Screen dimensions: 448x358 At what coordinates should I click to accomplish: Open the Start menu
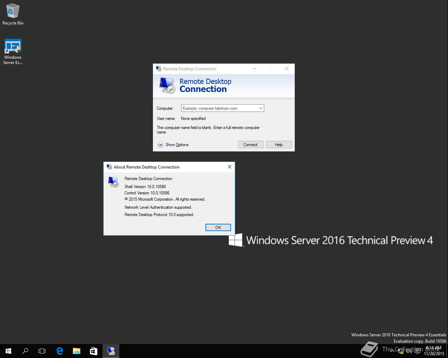click(8, 351)
